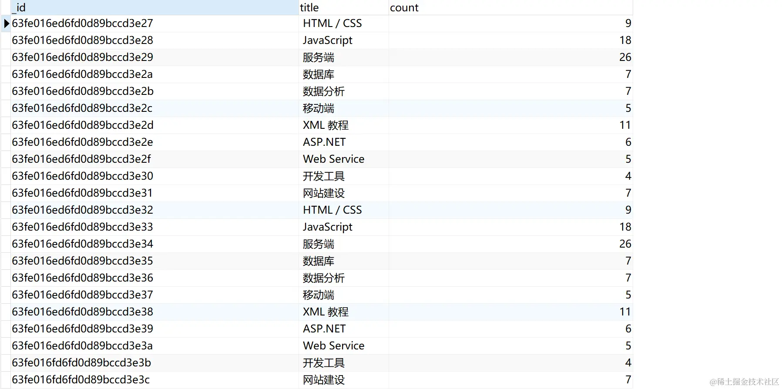Click 数据分析 title in row ending 3e2b
The height and width of the screenshot is (389, 782).
pyautogui.click(x=343, y=91)
